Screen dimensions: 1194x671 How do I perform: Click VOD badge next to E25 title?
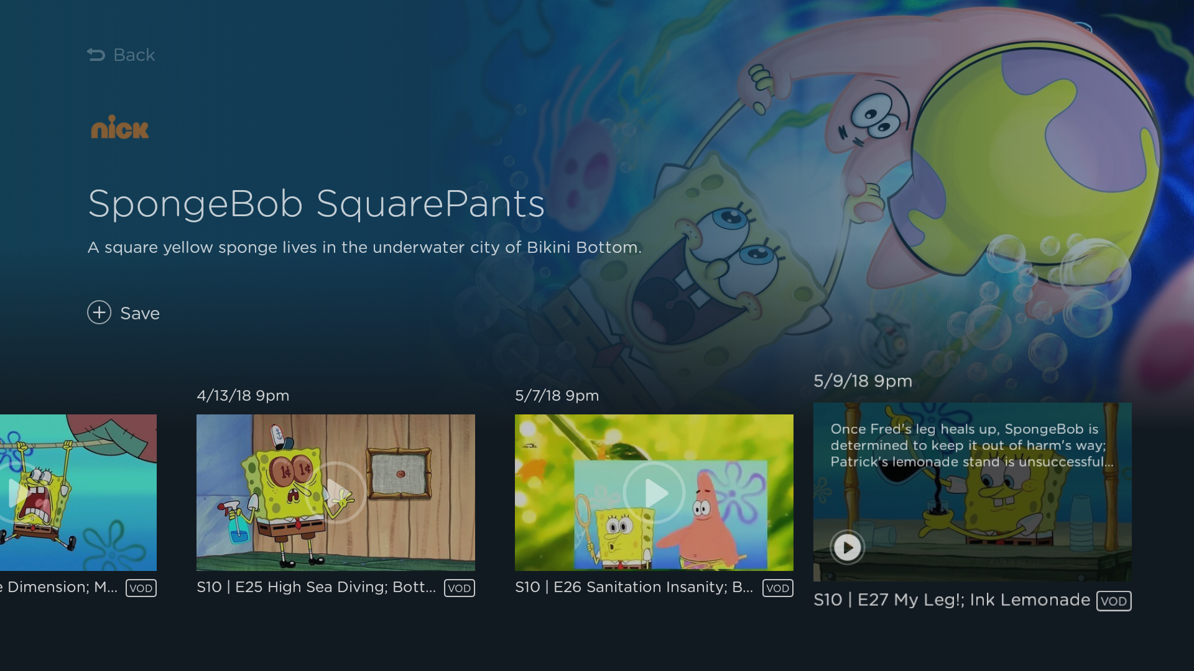click(460, 588)
